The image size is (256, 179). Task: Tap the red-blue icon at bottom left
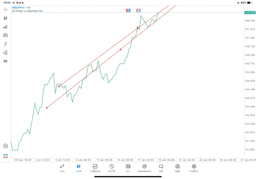pyautogui.click(x=6, y=156)
